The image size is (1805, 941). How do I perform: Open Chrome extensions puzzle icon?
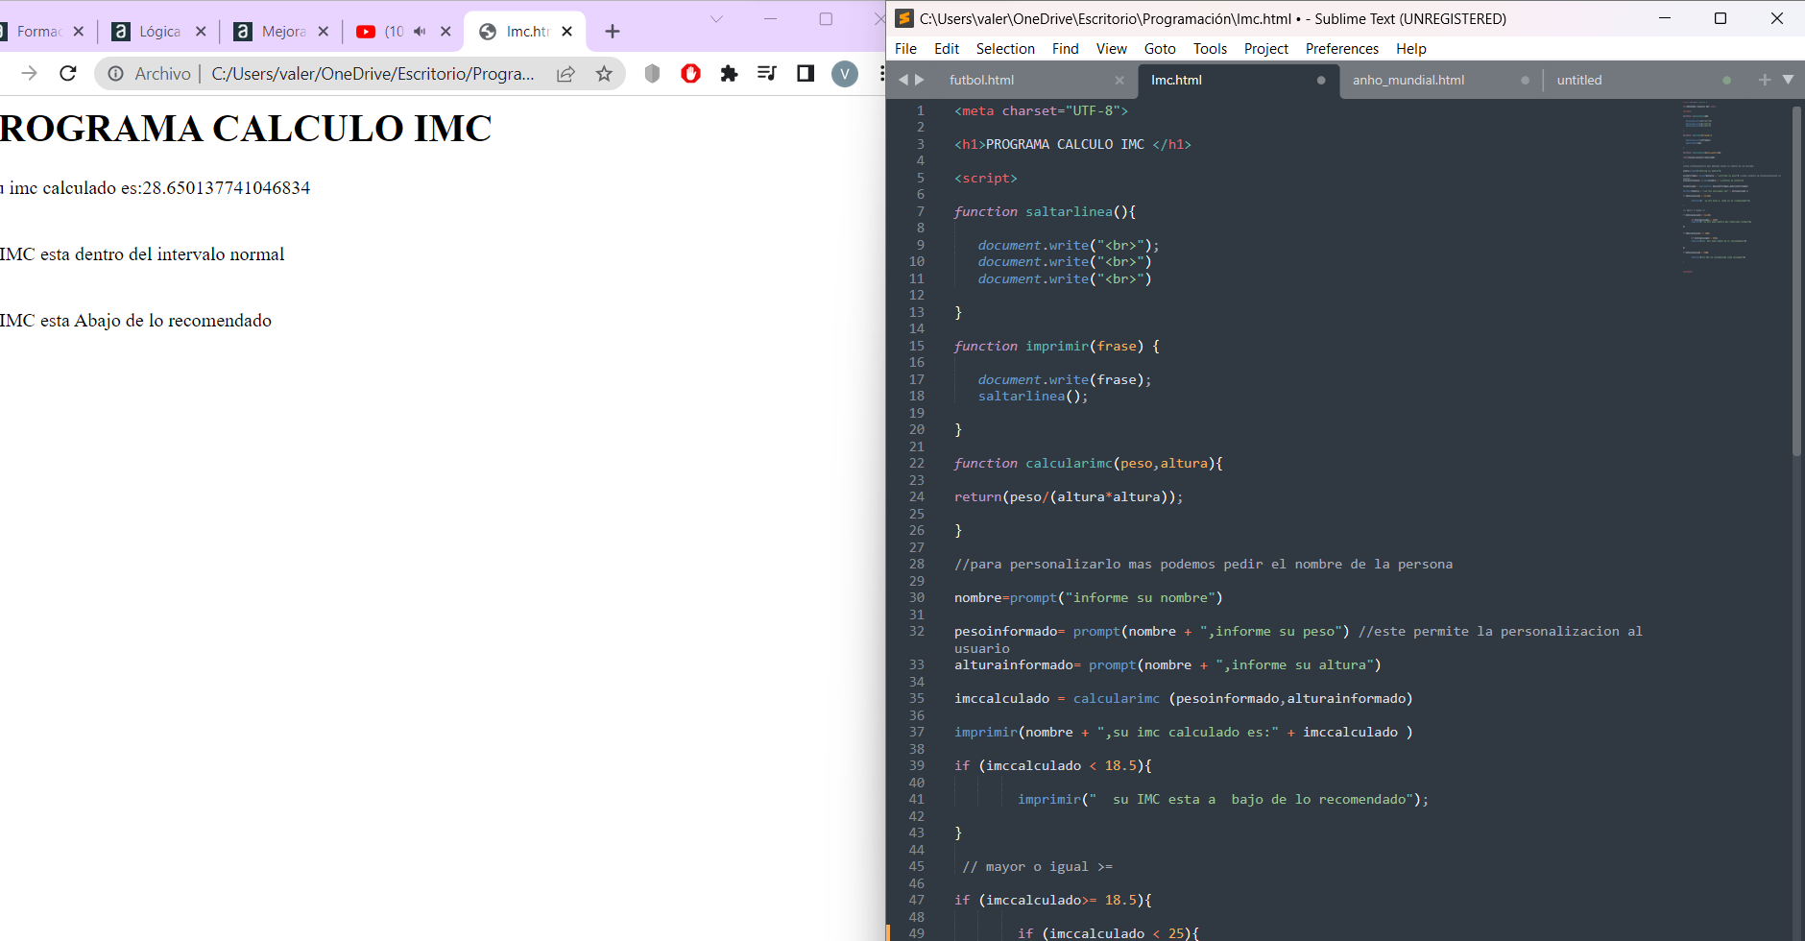pos(729,73)
